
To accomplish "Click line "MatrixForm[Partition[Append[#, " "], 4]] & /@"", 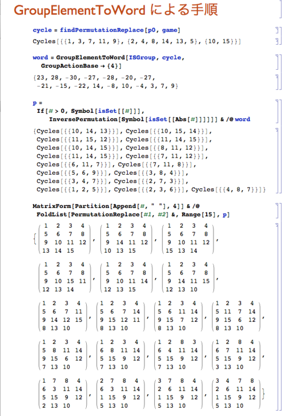I will pyautogui.click(x=116, y=206).
